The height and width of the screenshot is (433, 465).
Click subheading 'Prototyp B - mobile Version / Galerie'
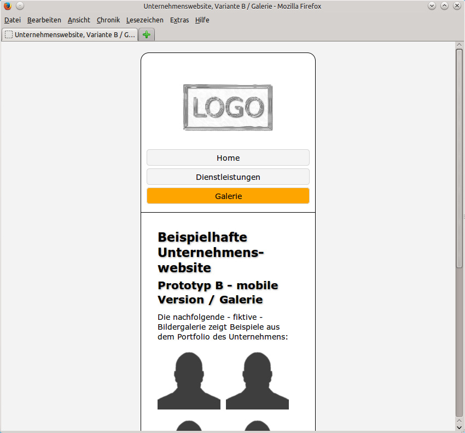218,292
